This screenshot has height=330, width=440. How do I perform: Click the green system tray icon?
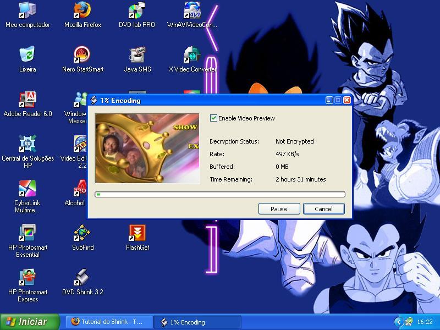409,322
